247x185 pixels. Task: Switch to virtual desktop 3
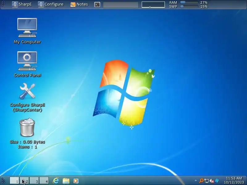(x=34, y=180)
